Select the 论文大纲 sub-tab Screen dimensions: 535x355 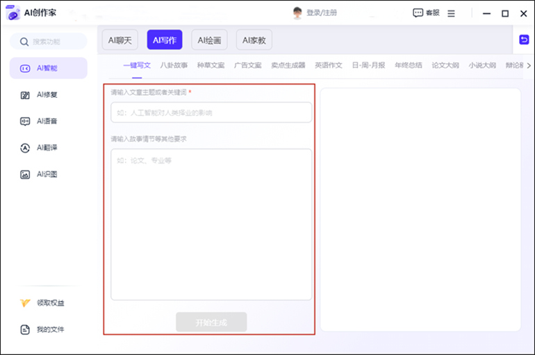[x=445, y=65]
